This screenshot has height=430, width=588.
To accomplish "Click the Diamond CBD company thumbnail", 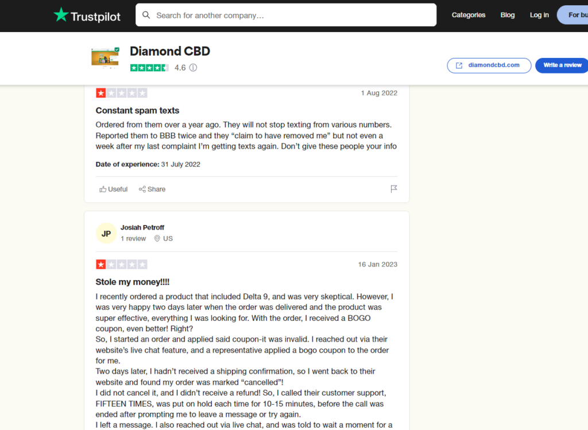I will [106, 58].
